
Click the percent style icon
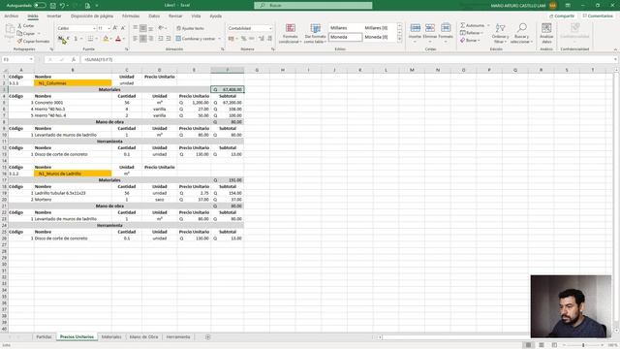[244, 39]
